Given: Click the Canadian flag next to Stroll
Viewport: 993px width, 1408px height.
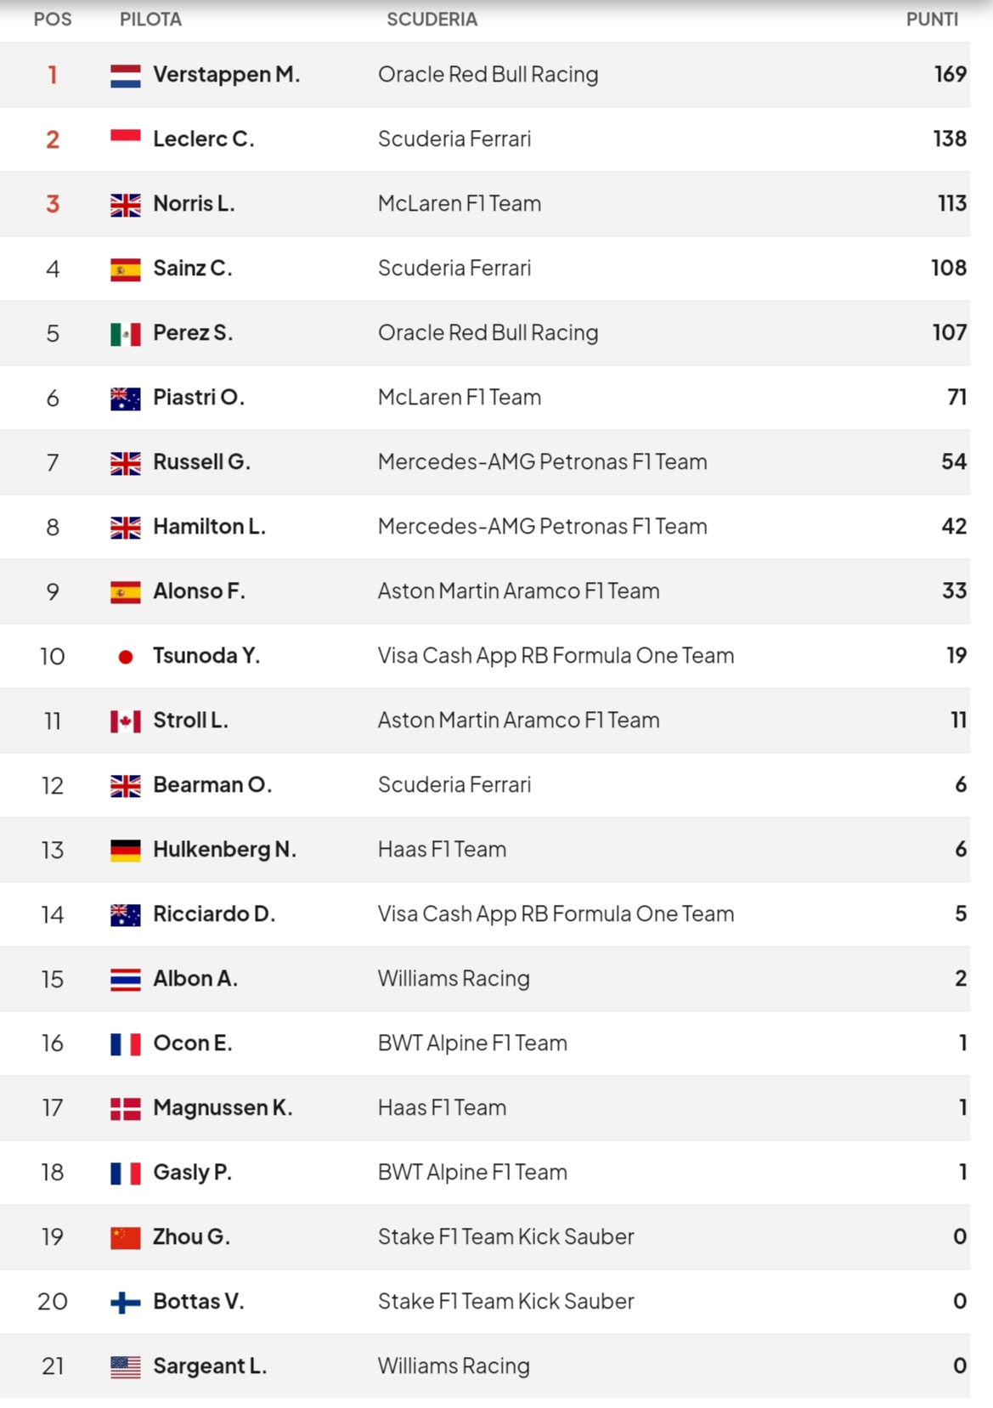Looking at the screenshot, I should [126, 721].
